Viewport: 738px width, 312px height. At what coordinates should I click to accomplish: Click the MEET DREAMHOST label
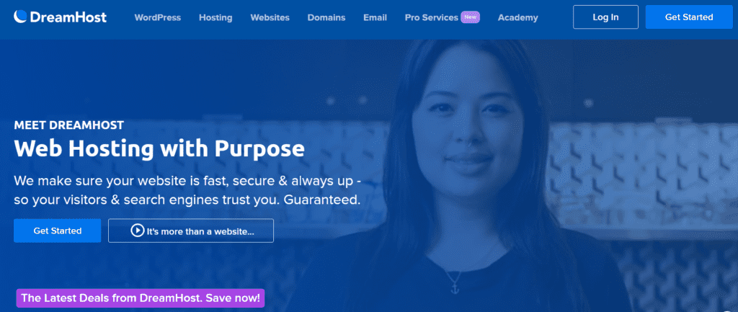[68, 125]
